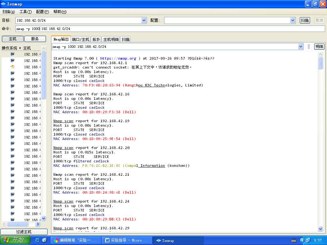Screen dimensions: 327x245
Task: Click MAC address 00:1D:09:29:BB:C3 (Dell)
Action: tap(95, 219)
